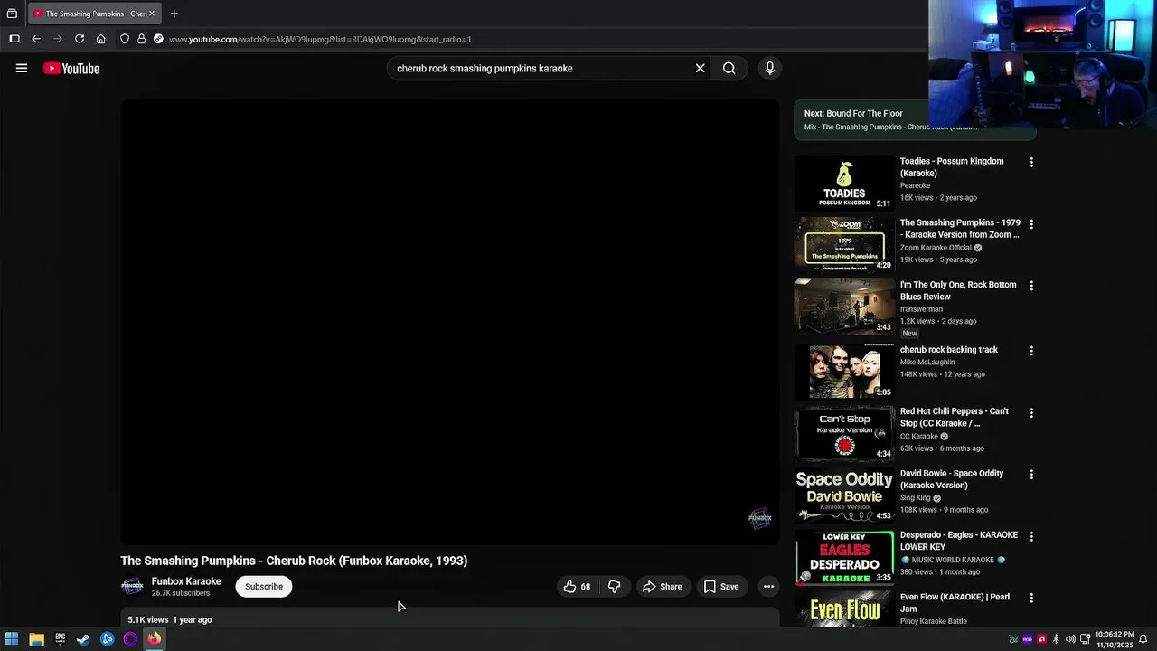Viewport: 1157px width, 651px height.
Task: Expand the Next: Bound For The Floor mix panel
Action: 915,120
